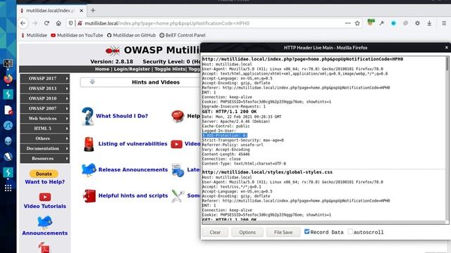Expand Hints and Videos down arrow
The image size is (451, 253).
tap(92, 82)
